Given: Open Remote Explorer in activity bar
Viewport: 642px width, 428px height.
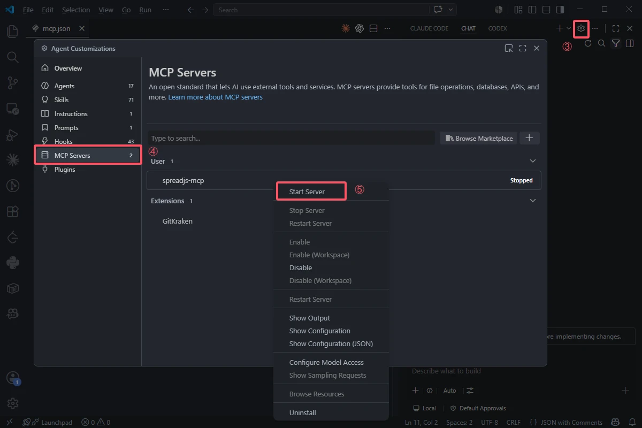Looking at the screenshot, I should pyautogui.click(x=12, y=109).
